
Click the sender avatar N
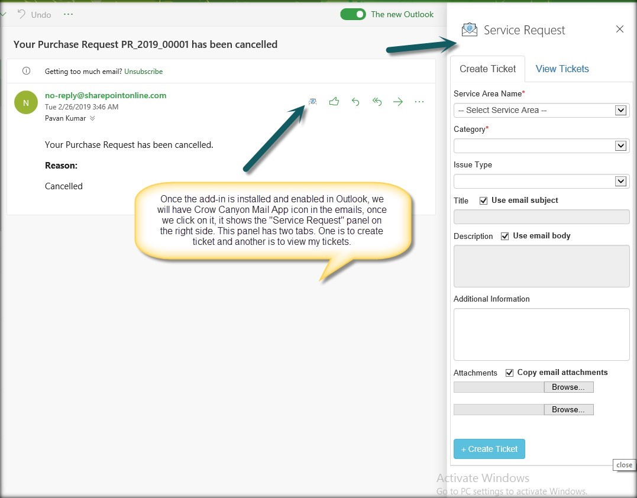coord(26,102)
